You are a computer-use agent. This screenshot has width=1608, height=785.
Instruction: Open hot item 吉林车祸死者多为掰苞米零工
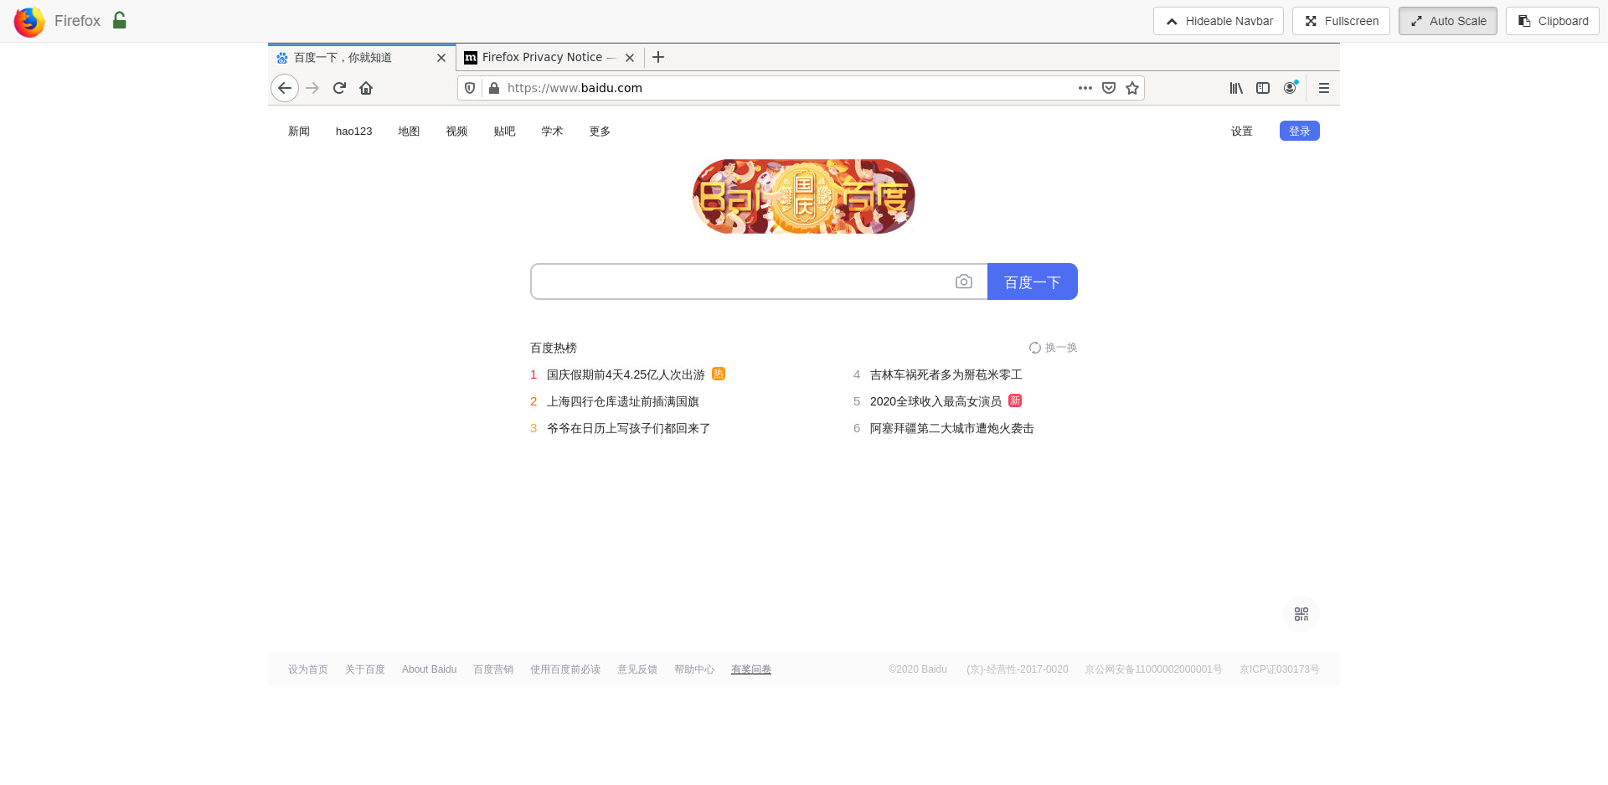[946, 374]
